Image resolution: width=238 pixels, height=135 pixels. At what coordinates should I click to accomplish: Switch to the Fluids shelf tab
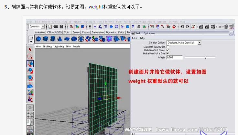click(121, 32)
